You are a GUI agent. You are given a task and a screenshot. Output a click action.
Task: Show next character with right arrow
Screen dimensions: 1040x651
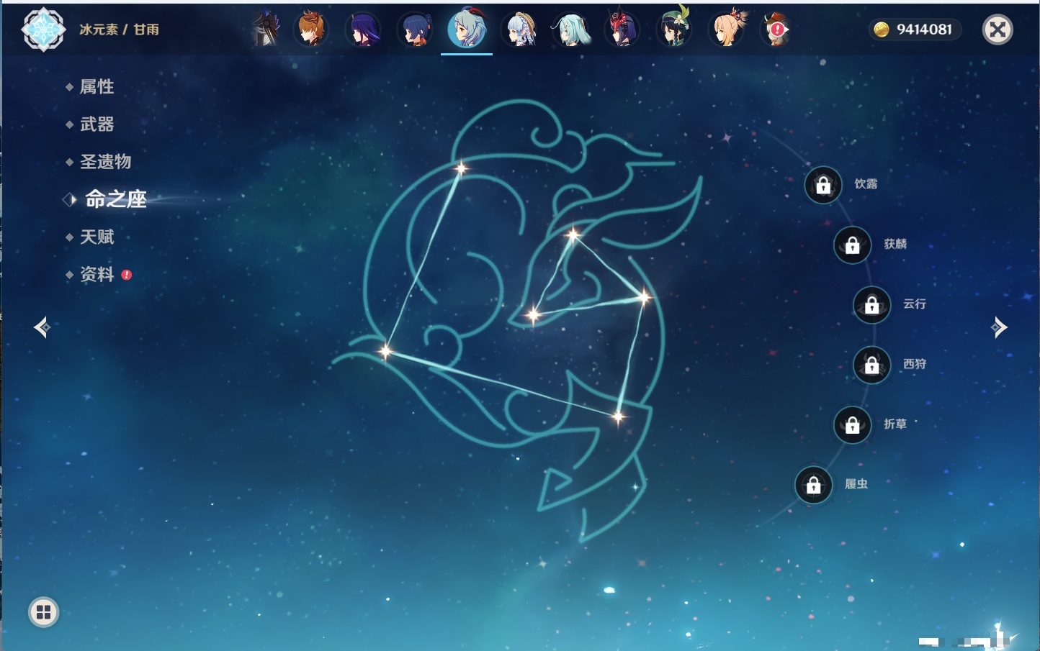[998, 327]
